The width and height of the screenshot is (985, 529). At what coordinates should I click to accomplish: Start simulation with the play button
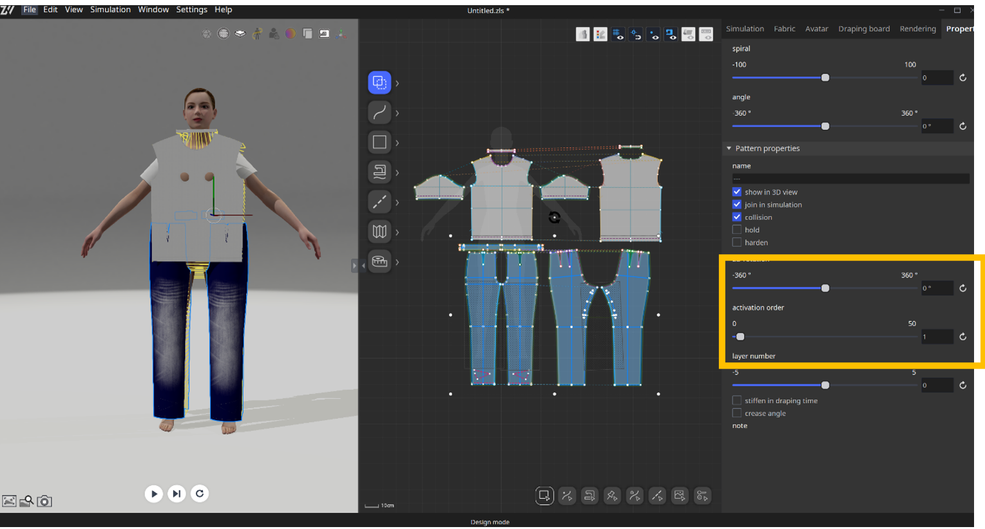point(153,494)
